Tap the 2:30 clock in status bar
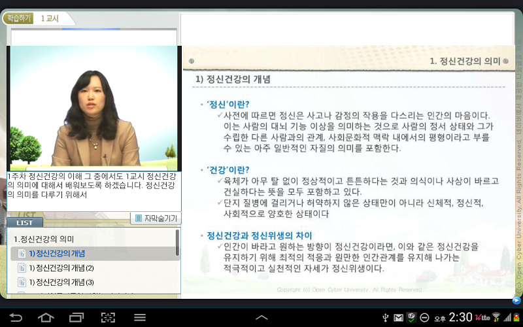Image resolution: width=523 pixels, height=327 pixels. click(x=460, y=317)
